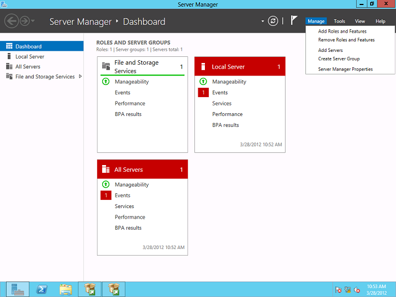Viewport: 396px width, 297px height.
Task: Open dropdown arrow left of refresh icon
Action: 263,21
